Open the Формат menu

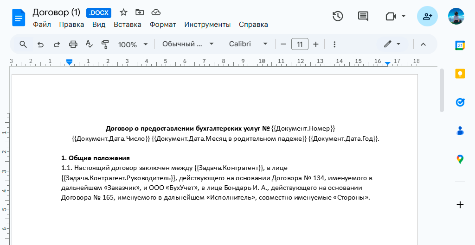tap(162, 25)
